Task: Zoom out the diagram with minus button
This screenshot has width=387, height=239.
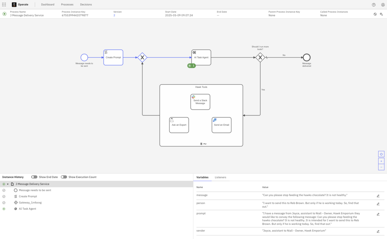Action: (x=381, y=167)
